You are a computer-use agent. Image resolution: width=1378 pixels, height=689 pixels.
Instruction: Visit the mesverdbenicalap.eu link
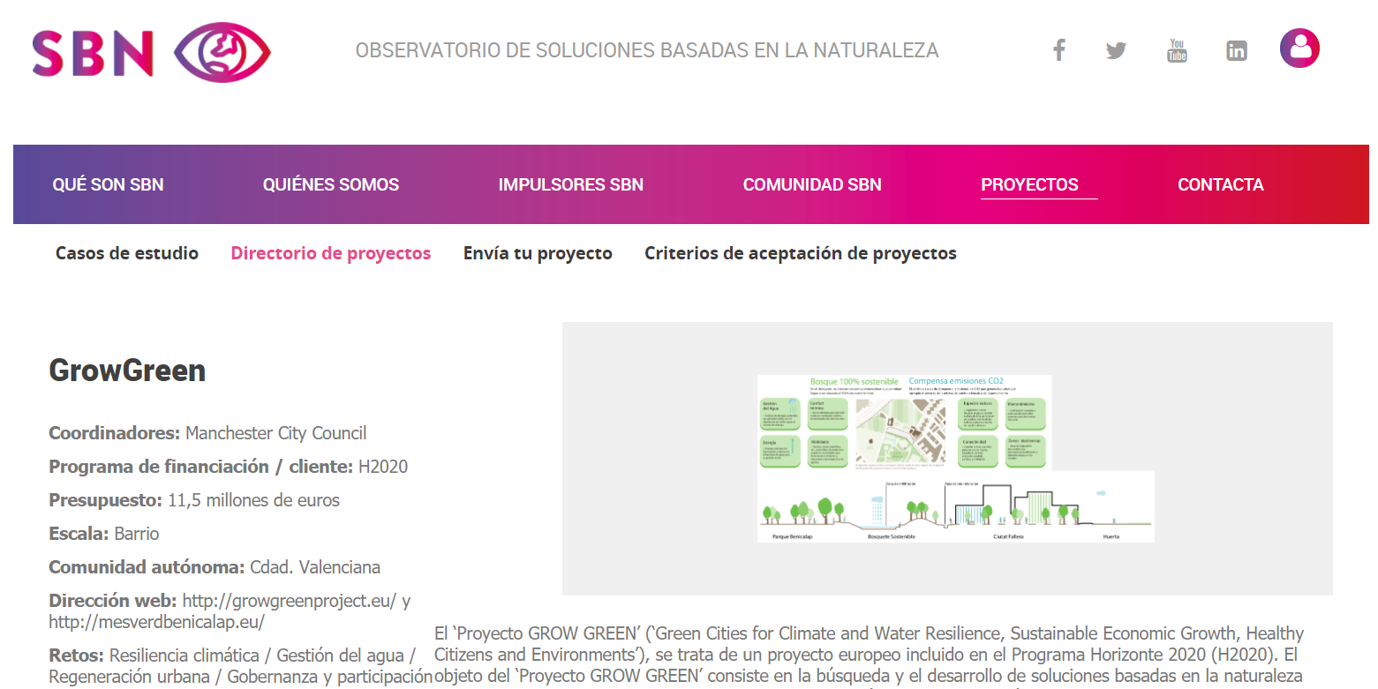[156, 622]
